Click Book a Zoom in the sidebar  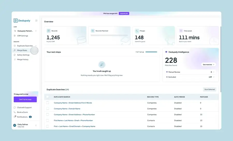(22, 112)
